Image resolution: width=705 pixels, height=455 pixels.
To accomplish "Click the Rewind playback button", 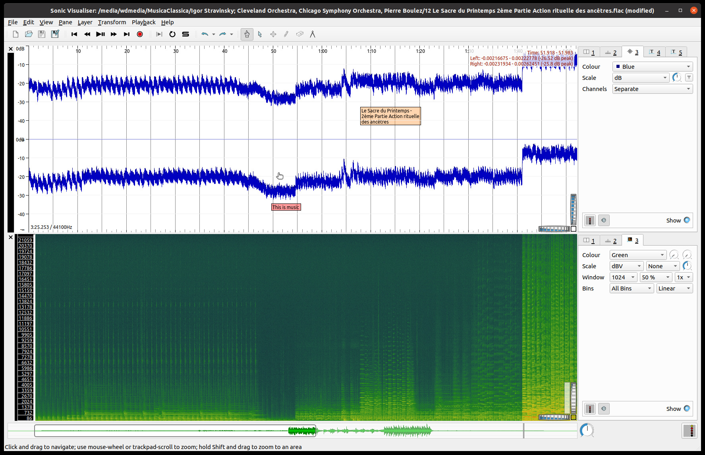I will (87, 34).
